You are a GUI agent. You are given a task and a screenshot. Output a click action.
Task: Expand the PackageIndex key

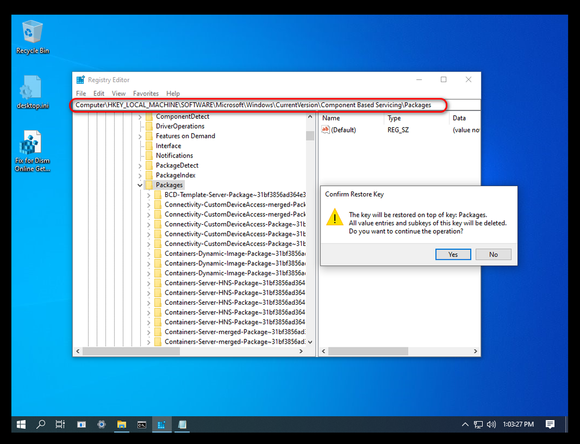tap(140, 175)
